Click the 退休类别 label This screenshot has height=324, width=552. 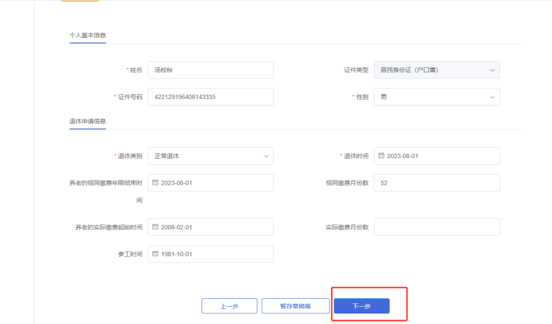click(130, 156)
